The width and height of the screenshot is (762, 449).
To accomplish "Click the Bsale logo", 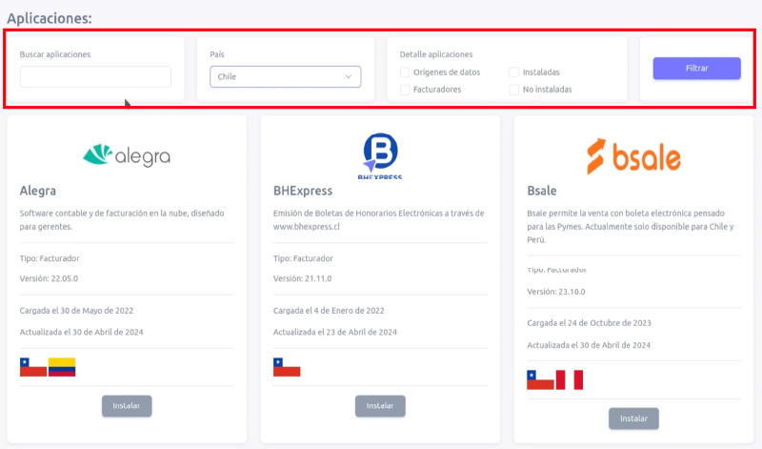I will [x=633, y=156].
